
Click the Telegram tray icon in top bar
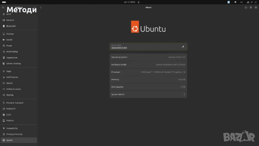point(235,2)
